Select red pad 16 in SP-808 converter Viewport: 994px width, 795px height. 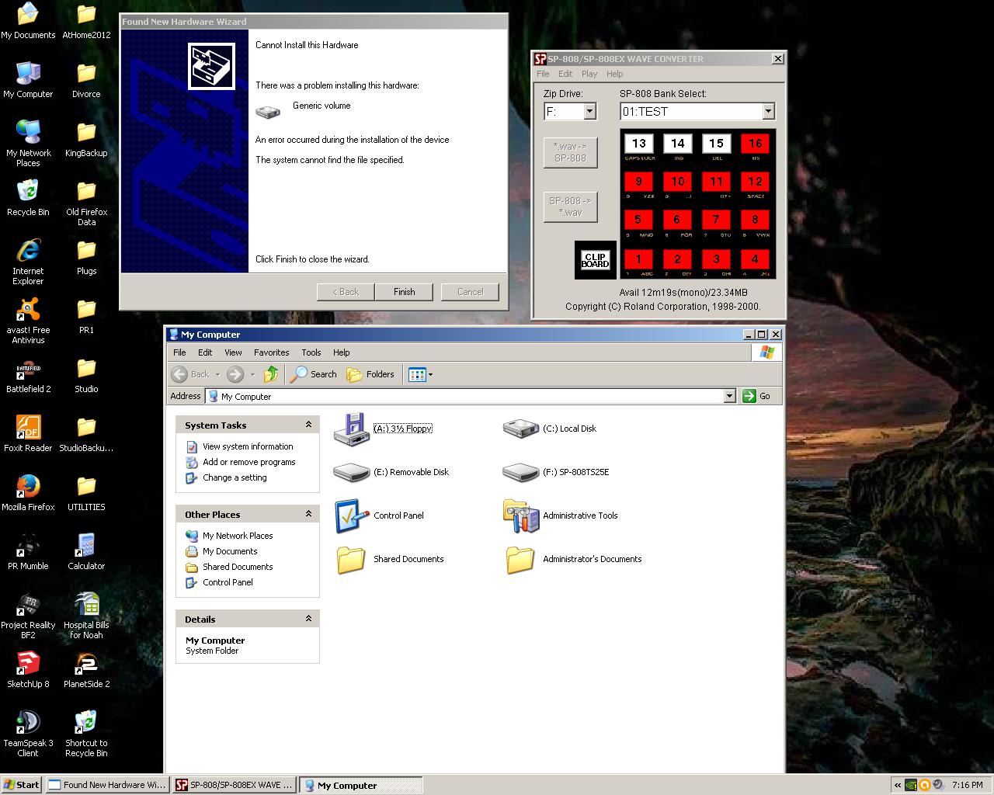pos(755,144)
